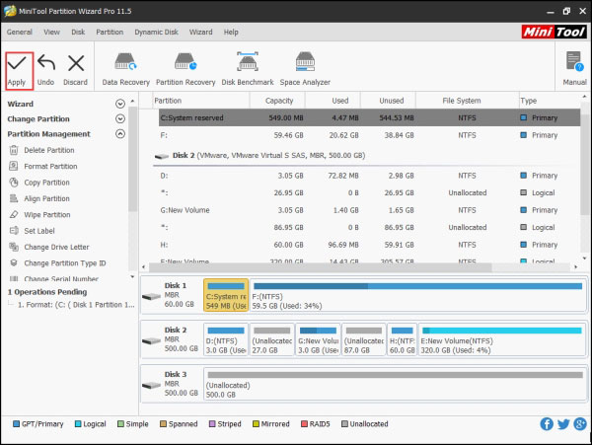The height and width of the screenshot is (445, 592).
Task: Select the D: 3.05 GB partition row
Action: coord(369,176)
